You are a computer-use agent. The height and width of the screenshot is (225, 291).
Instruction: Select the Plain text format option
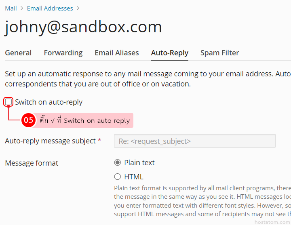tap(118, 163)
